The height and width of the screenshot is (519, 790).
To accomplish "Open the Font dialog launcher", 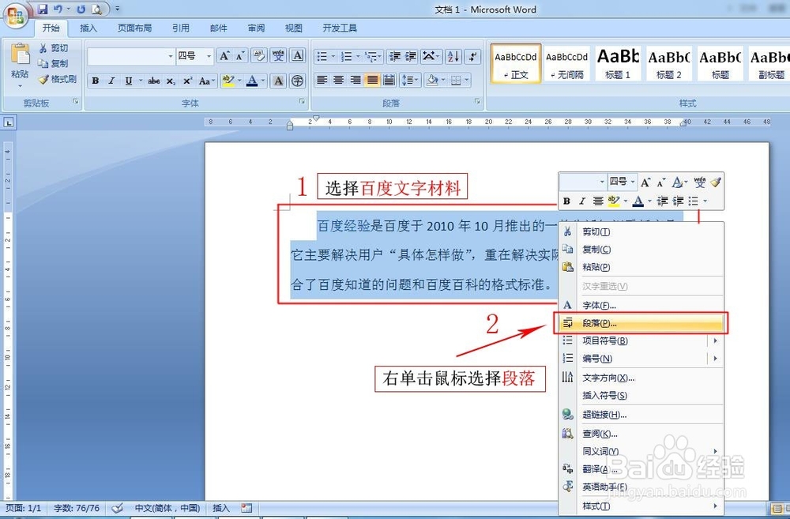I will click(x=303, y=102).
